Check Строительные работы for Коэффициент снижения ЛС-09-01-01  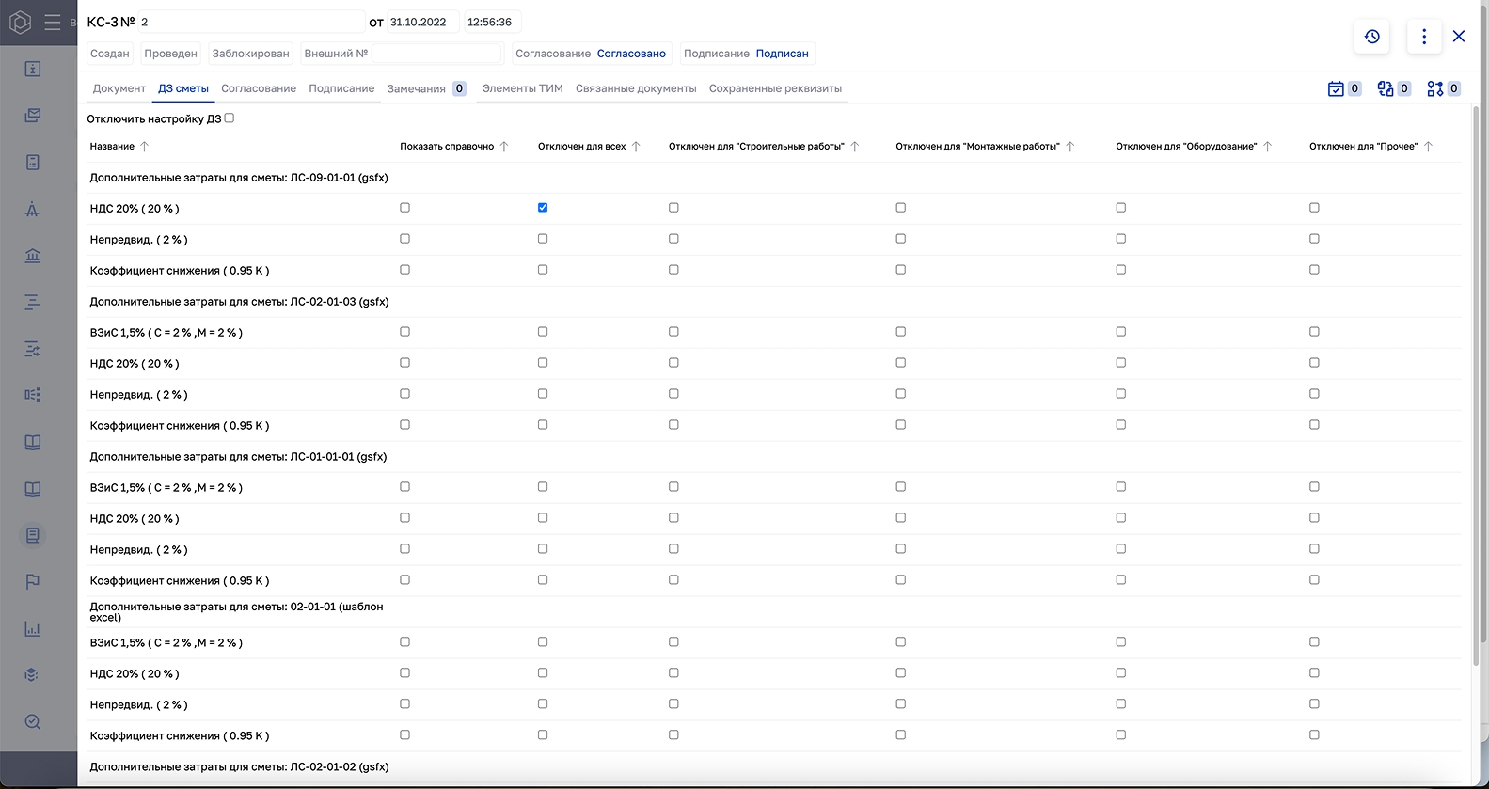point(673,270)
